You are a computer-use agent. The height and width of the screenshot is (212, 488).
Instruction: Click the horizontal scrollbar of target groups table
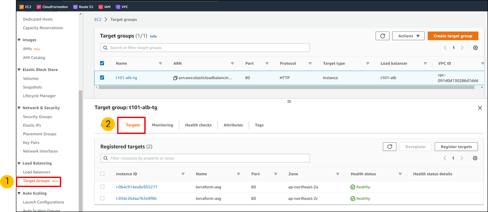pos(286,87)
